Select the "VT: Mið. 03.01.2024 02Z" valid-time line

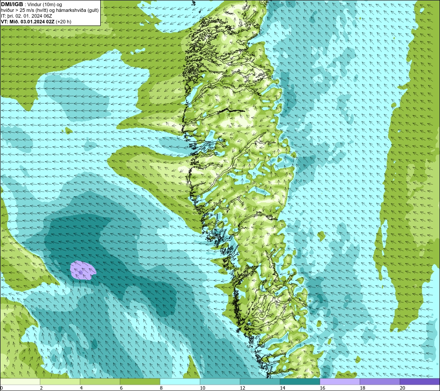coord(28,22)
